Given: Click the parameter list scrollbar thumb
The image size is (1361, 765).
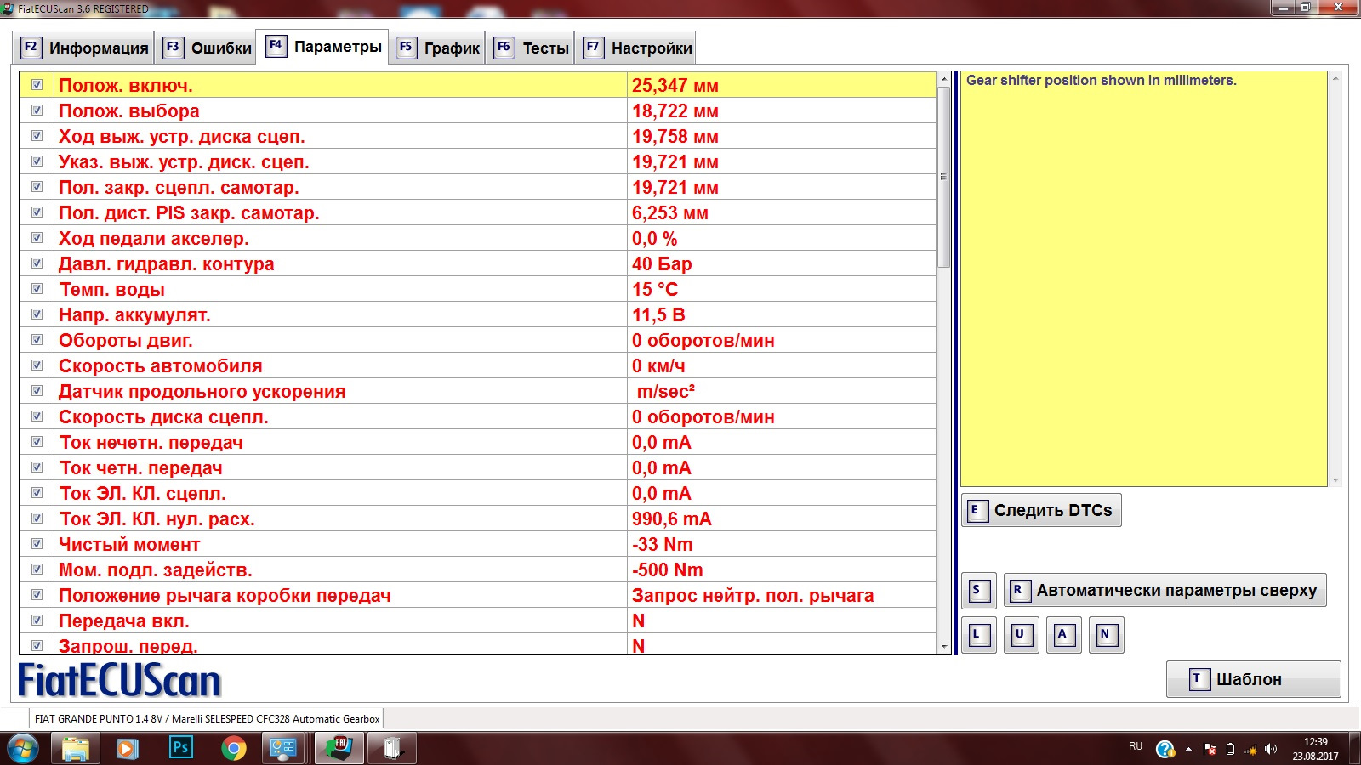Looking at the screenshot, I should coord(943,177).
